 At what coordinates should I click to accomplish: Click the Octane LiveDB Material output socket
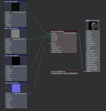77,74
